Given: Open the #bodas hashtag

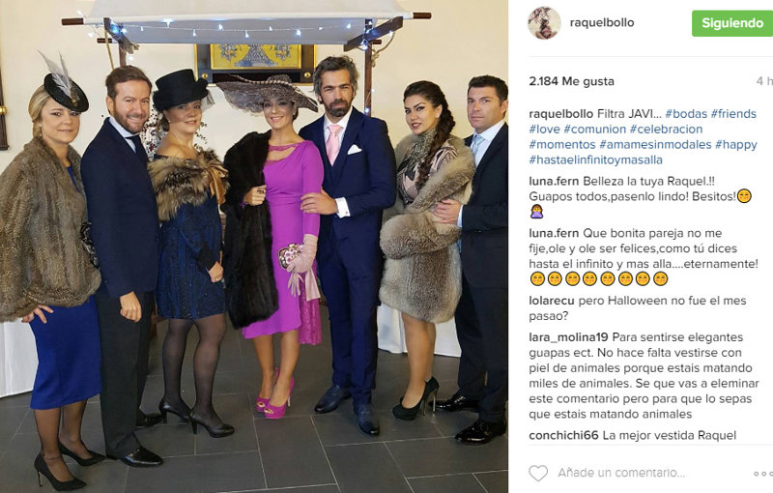Looking at the screenshot, I should [x=686, y=114].
